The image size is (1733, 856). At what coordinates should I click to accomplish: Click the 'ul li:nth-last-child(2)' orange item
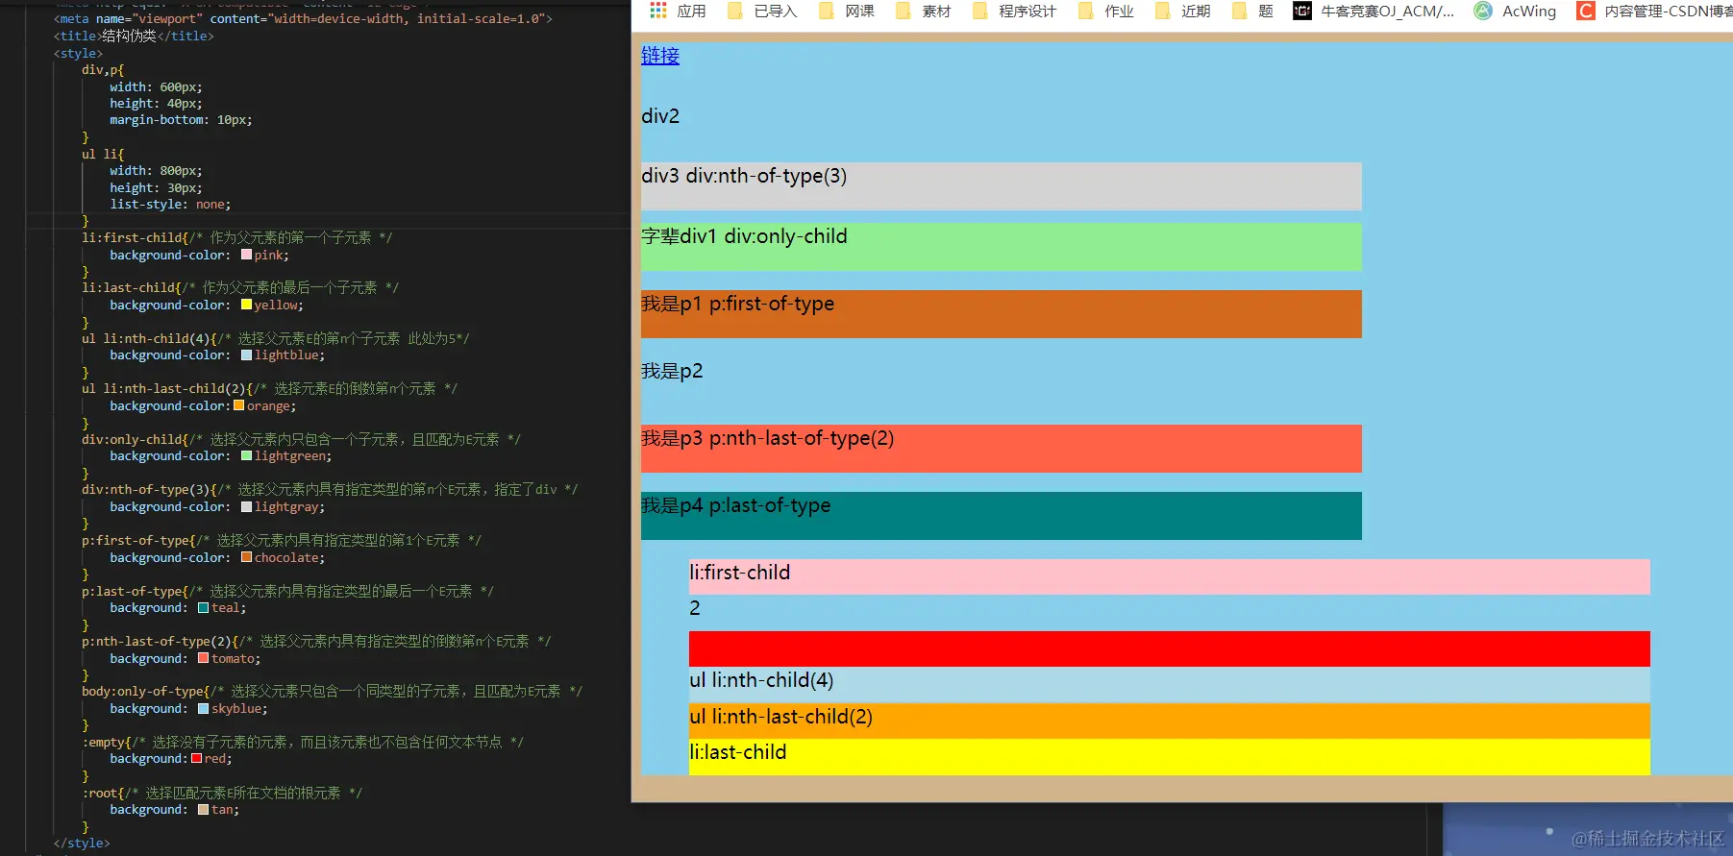coord(1170,721)
